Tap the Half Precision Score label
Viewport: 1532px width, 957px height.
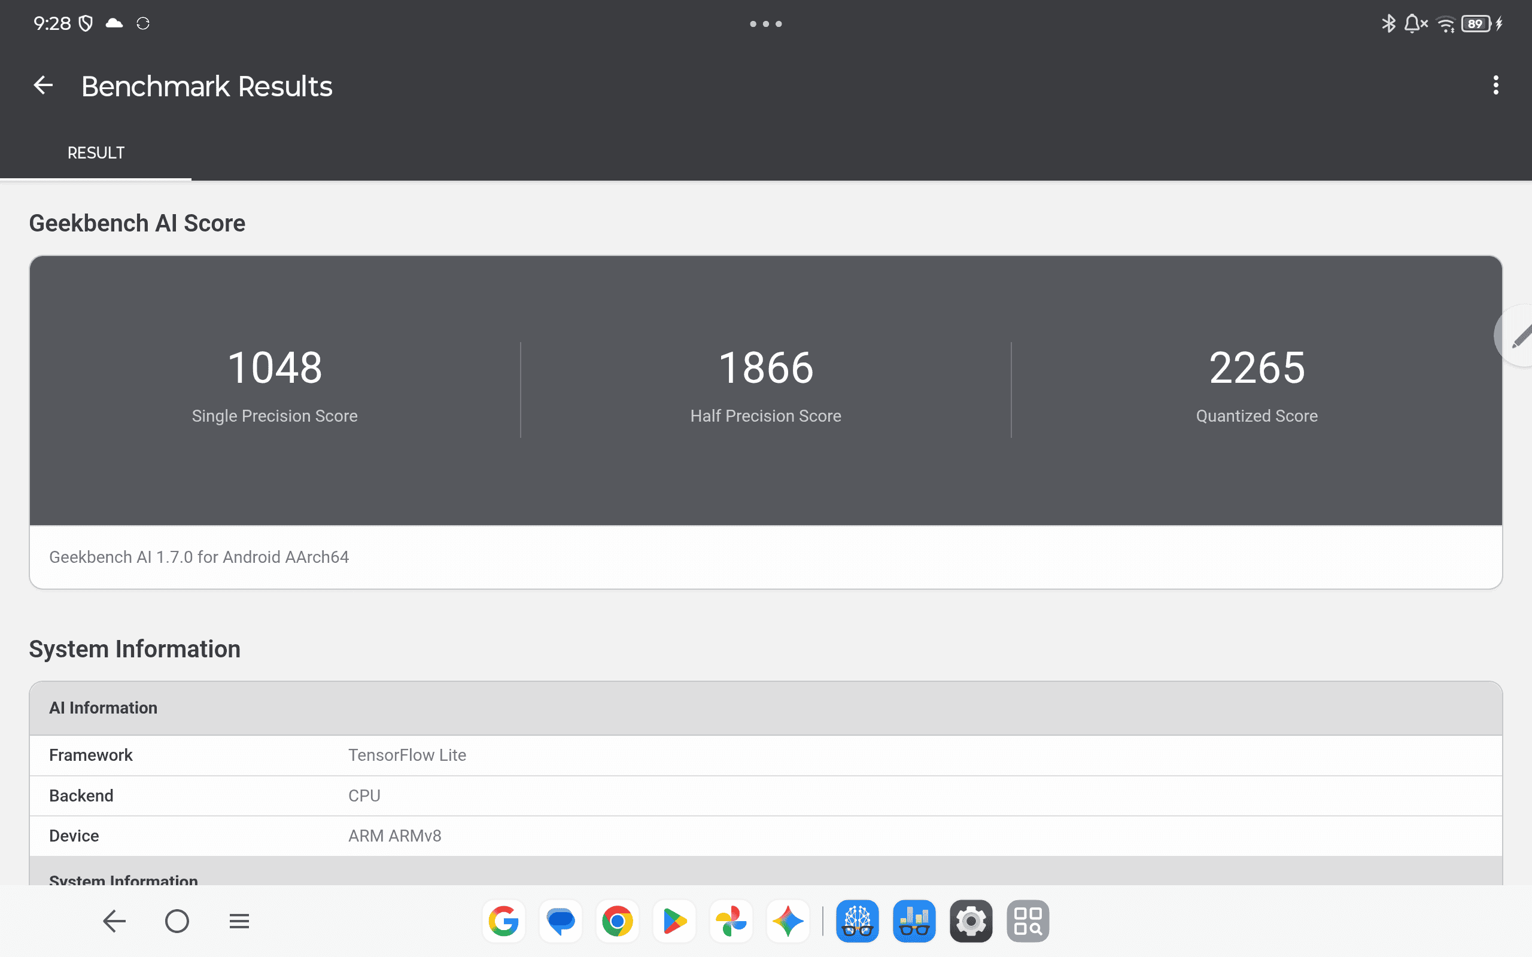coord(766,416)
